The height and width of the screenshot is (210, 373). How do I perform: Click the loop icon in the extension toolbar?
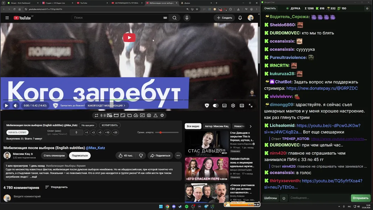pyautogui.click(x=96, y=116)
